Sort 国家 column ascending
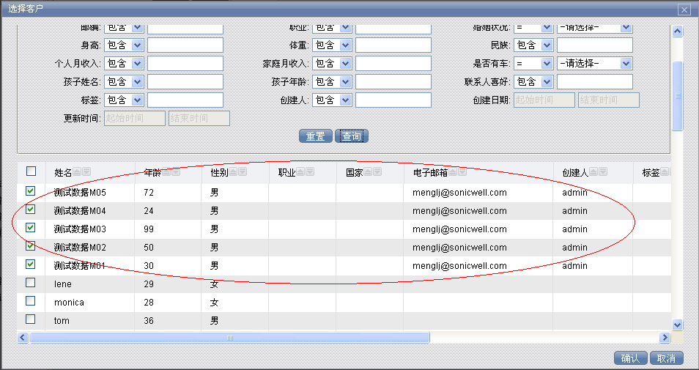This screenshot has width=699, height=370. [x=369, y=172]
